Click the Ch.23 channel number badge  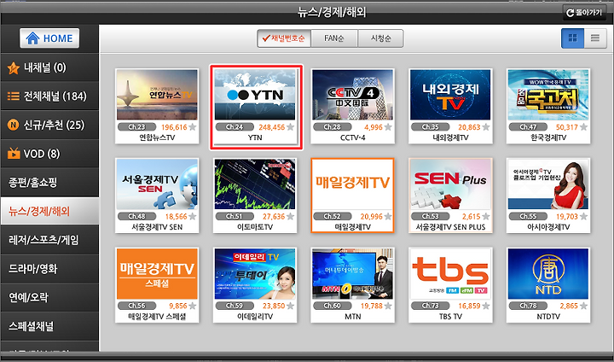coord(136,127)
